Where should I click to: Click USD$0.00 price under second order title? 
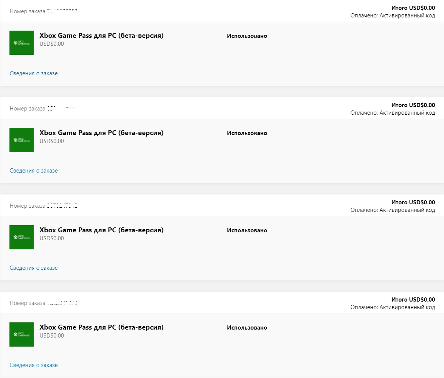tap(51, 141)
